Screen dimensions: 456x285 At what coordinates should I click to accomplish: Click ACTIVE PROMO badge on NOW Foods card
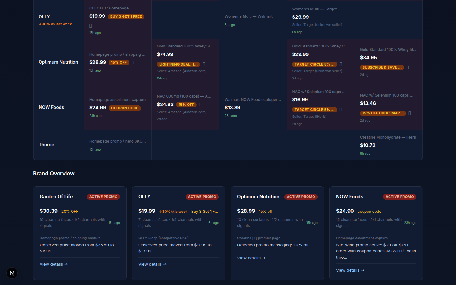400,197
